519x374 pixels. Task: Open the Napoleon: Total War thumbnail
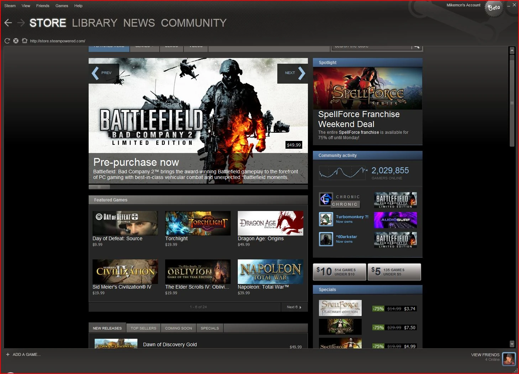coord(271,272)
